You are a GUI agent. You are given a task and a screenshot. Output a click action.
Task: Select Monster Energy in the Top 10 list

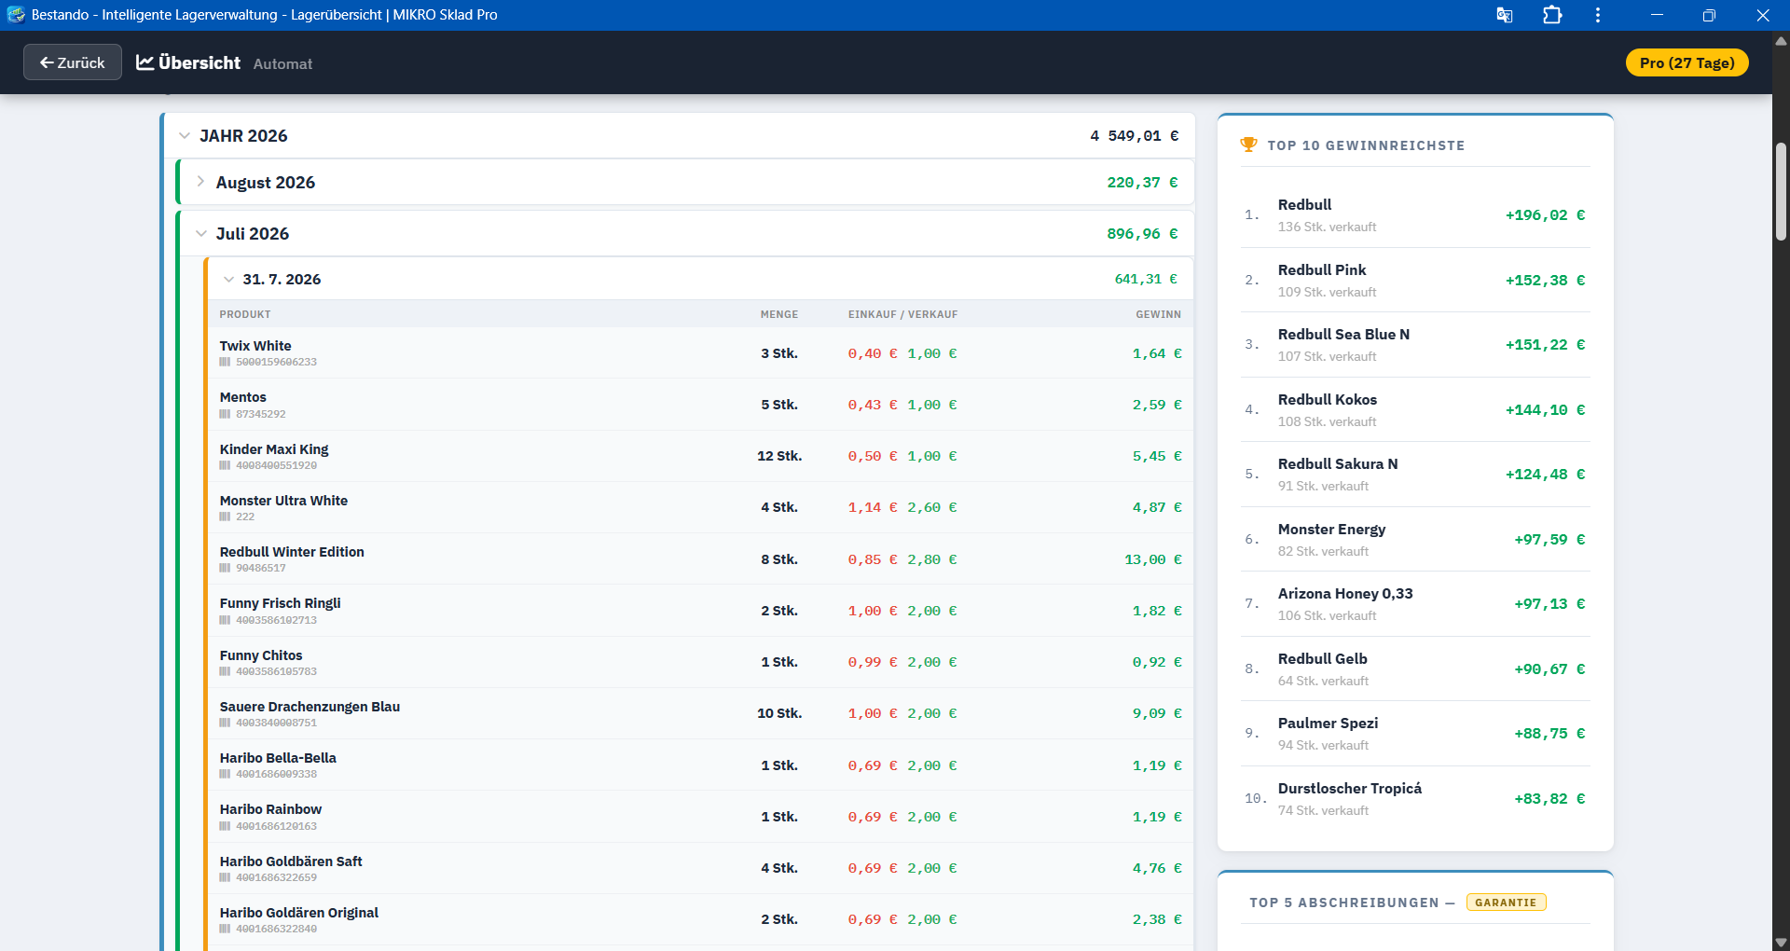point(1331,530)
